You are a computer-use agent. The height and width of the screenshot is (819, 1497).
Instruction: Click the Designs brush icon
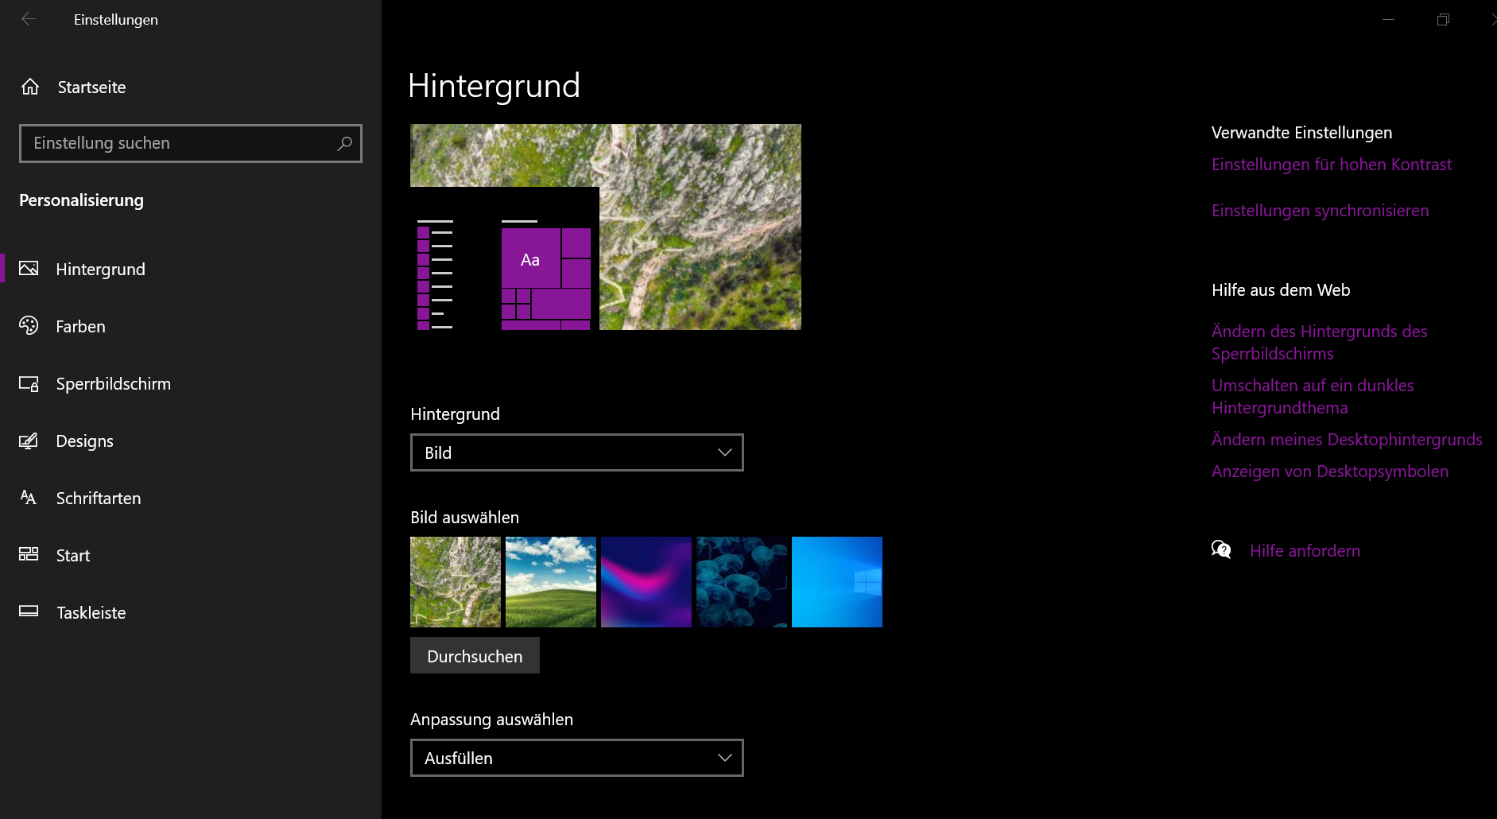coord(29,441)
